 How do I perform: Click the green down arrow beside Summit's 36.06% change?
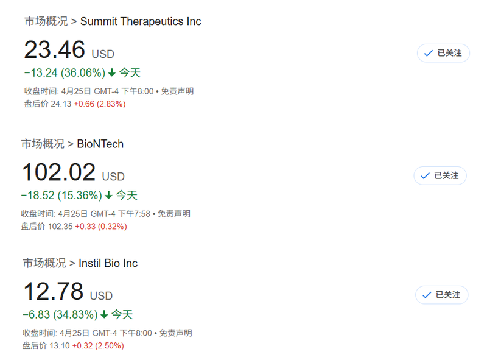point(112,73)
